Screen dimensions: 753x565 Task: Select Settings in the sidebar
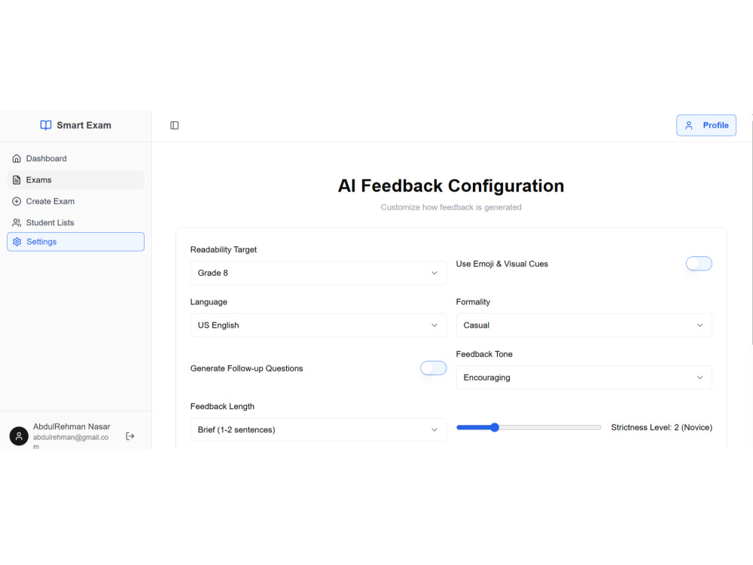point(75,242)
